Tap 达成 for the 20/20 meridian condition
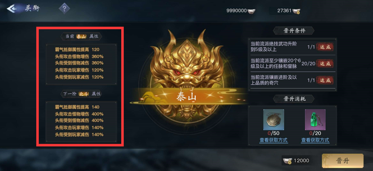Screen dimensions: 373x171 click(325, 63)
